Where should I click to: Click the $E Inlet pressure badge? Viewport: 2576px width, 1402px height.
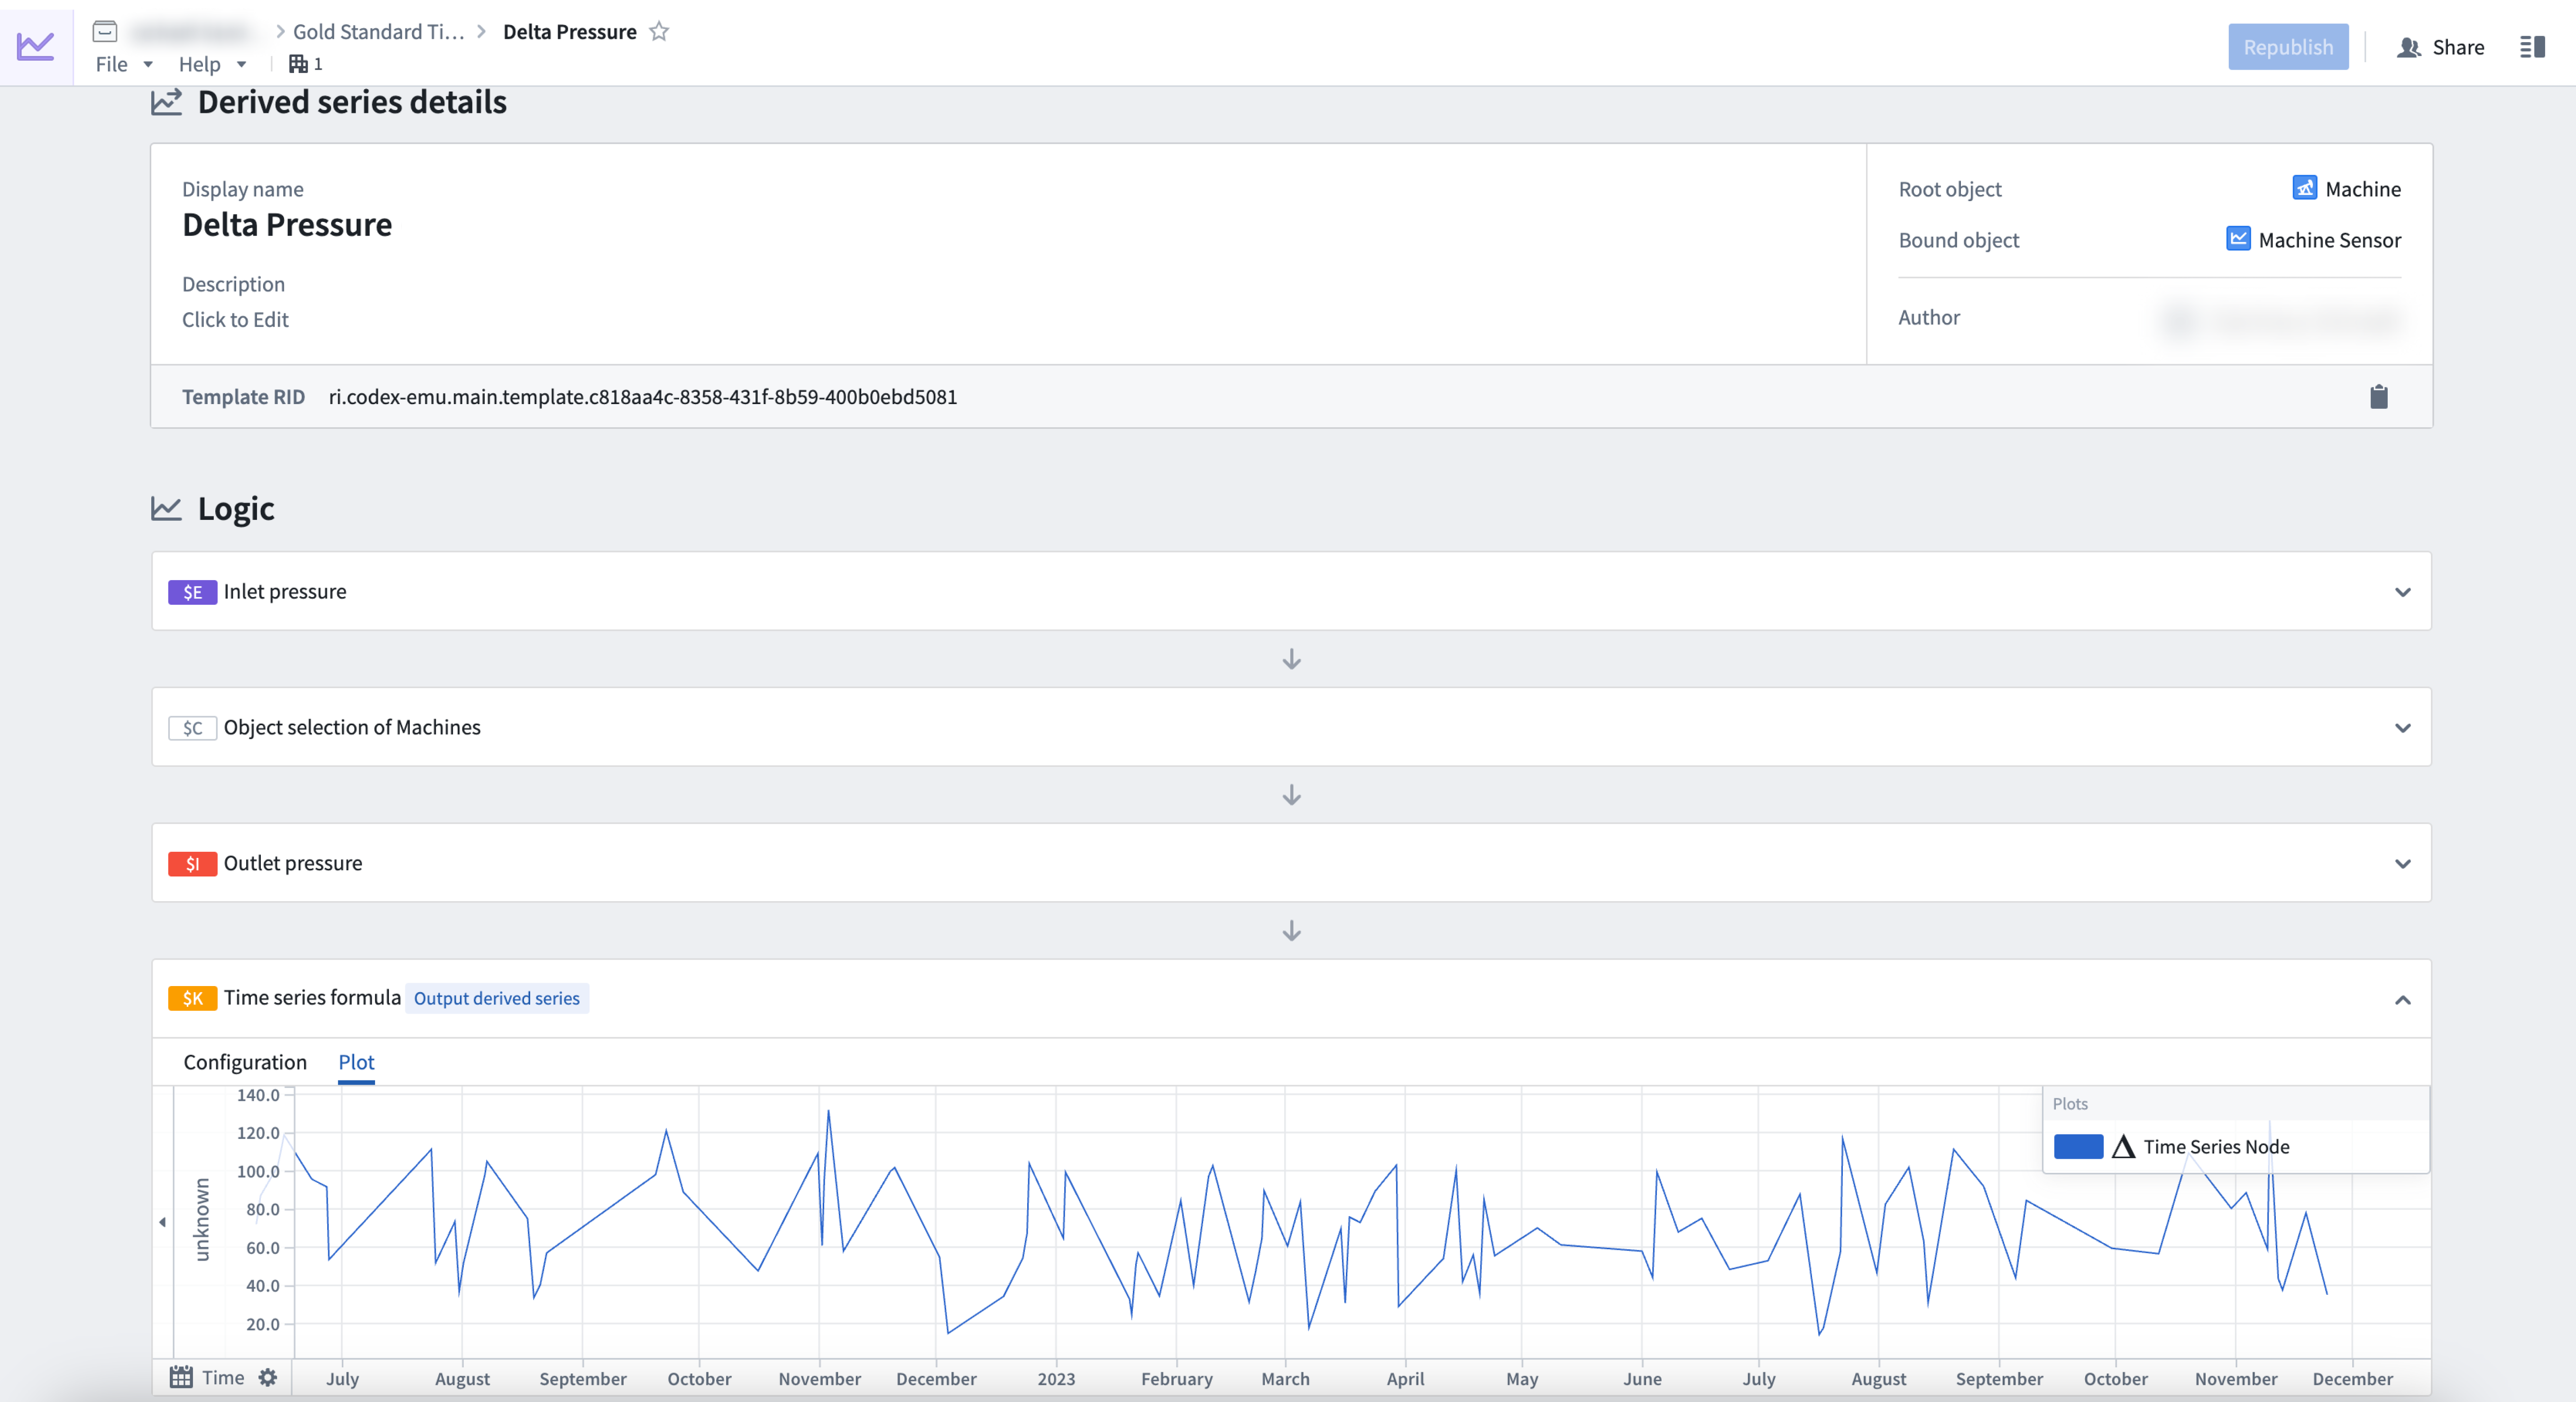tap(192, 592)
